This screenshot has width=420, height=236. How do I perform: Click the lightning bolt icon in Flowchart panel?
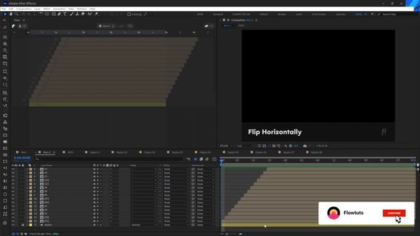point(13,26)
